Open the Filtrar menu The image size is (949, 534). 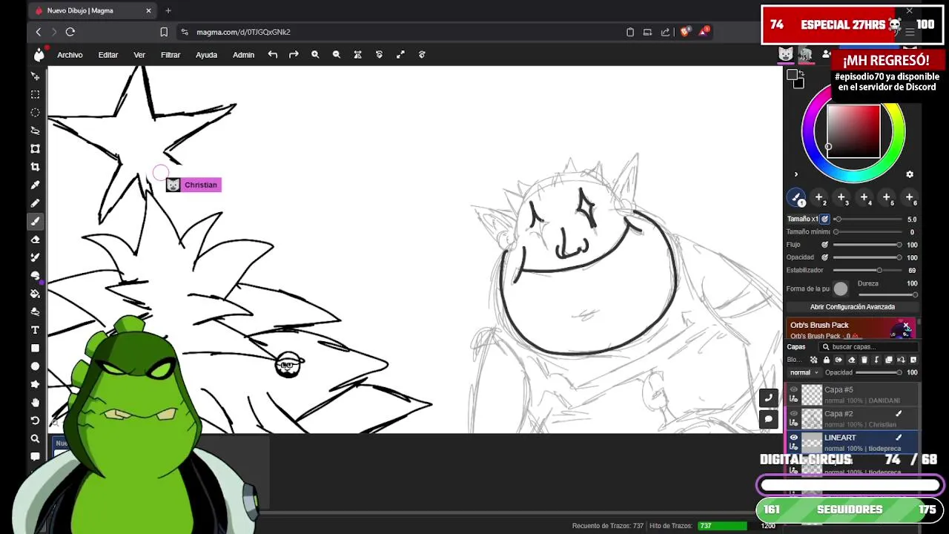click(171, 55)
